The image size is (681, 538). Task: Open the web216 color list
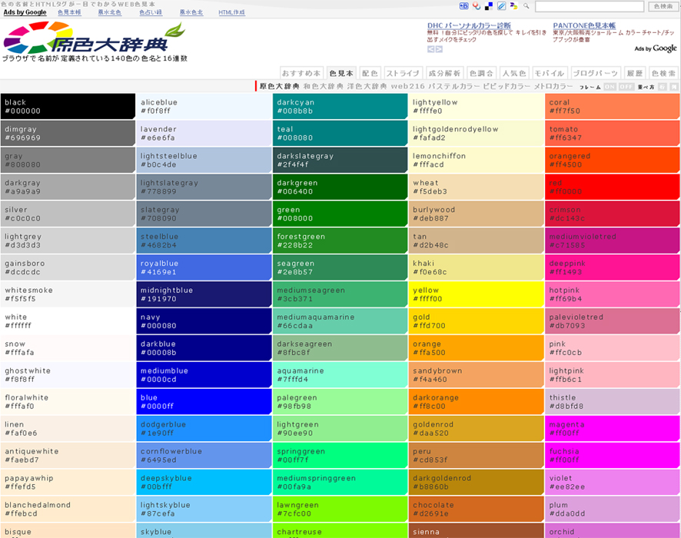point(408,87)
